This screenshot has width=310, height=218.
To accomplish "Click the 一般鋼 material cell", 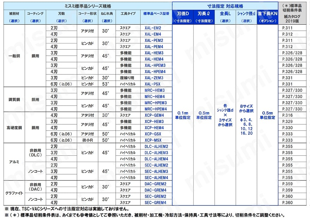I will (x=14, y=56).
